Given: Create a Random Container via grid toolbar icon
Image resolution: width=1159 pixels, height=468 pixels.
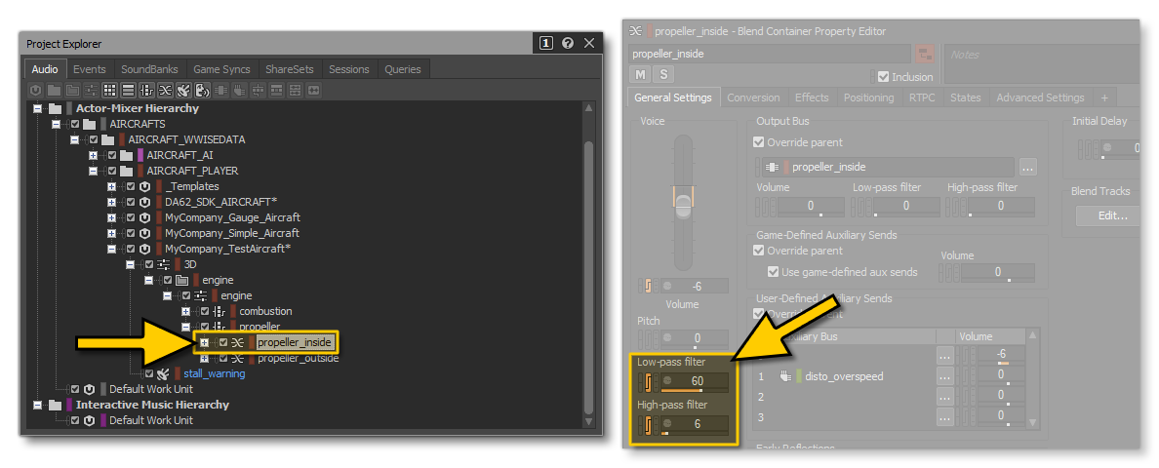Looking at the screenshot, I should pos(109,90).
